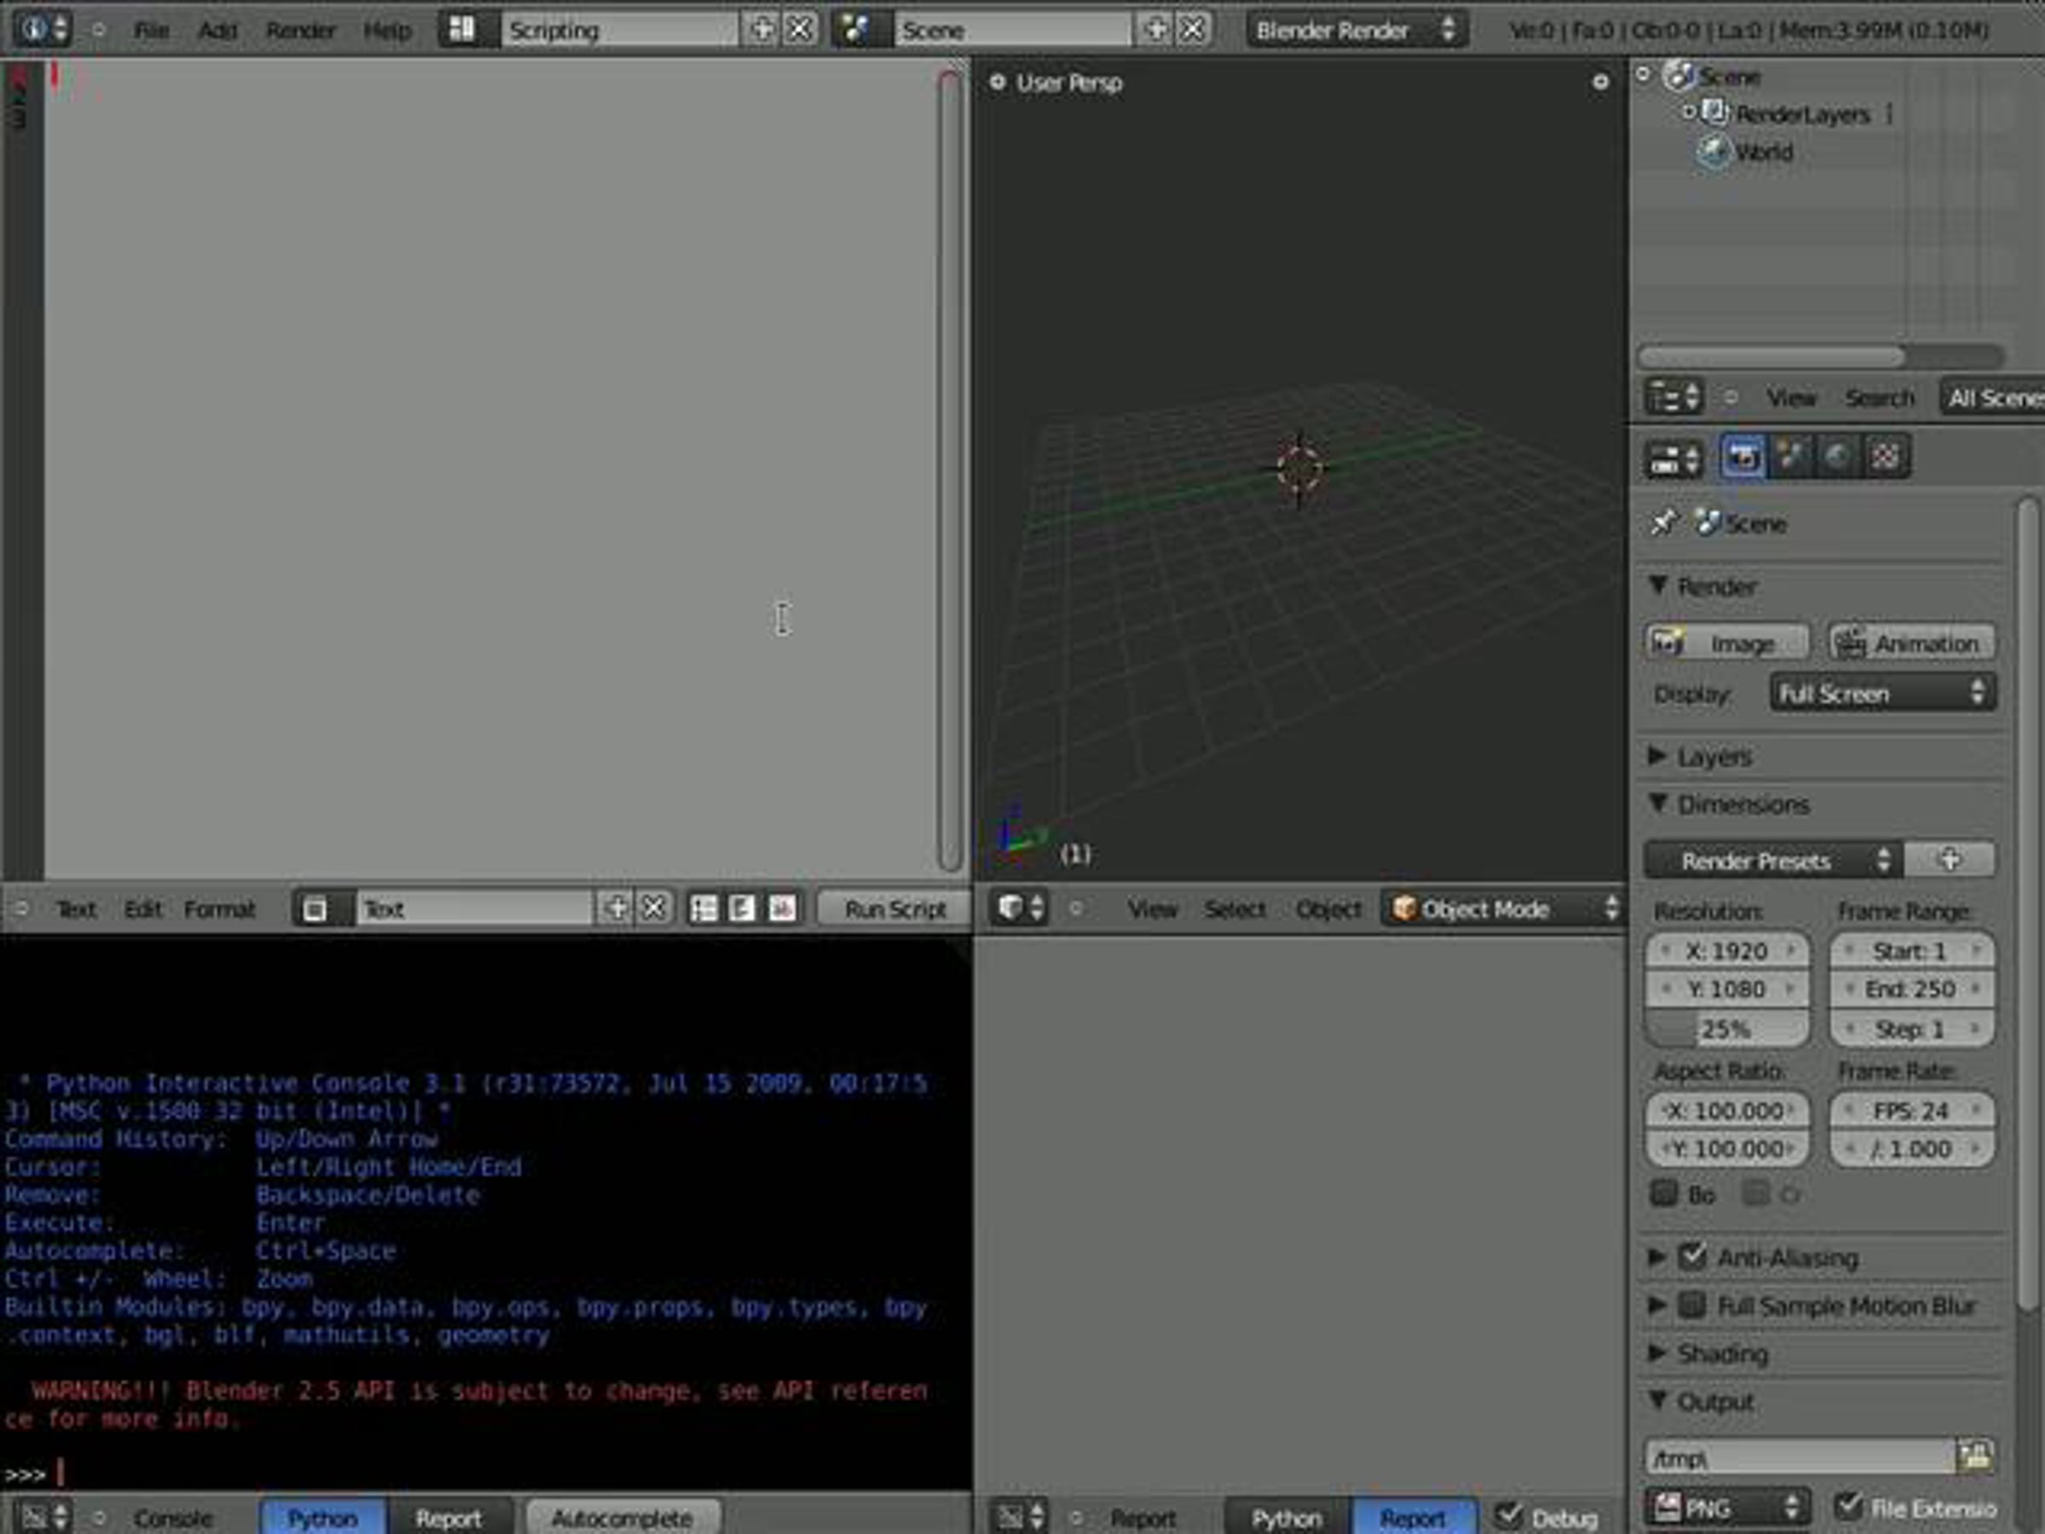Screen dimensions: 2045x1534
Task: Toggle the Anti-Aliasing checkbox
Action: [x=1693, y=1257]
